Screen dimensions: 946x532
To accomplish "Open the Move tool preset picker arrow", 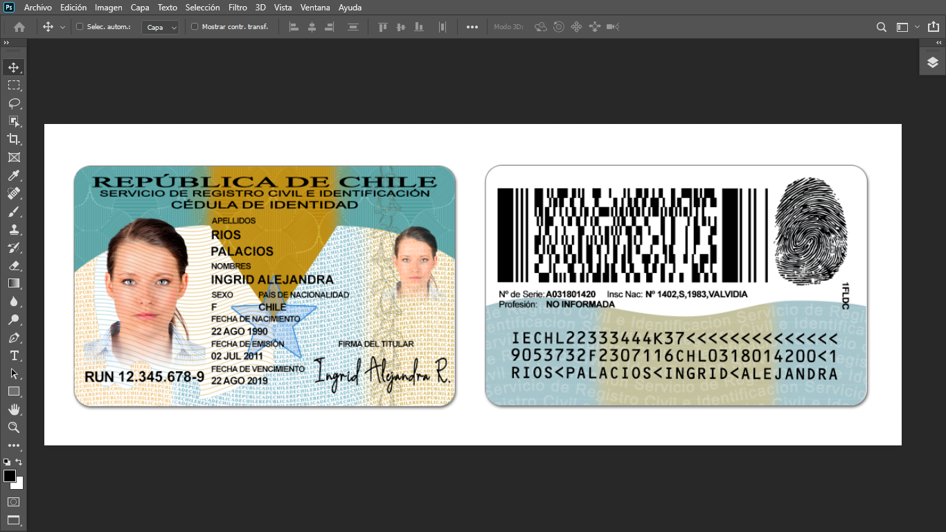I will point(62,27).
